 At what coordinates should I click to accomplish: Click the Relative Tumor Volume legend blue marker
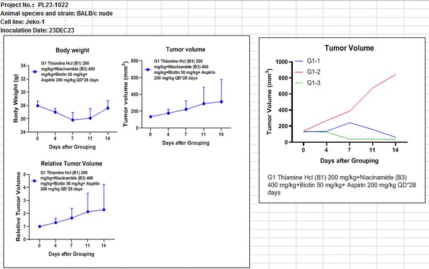pos(34,181)
